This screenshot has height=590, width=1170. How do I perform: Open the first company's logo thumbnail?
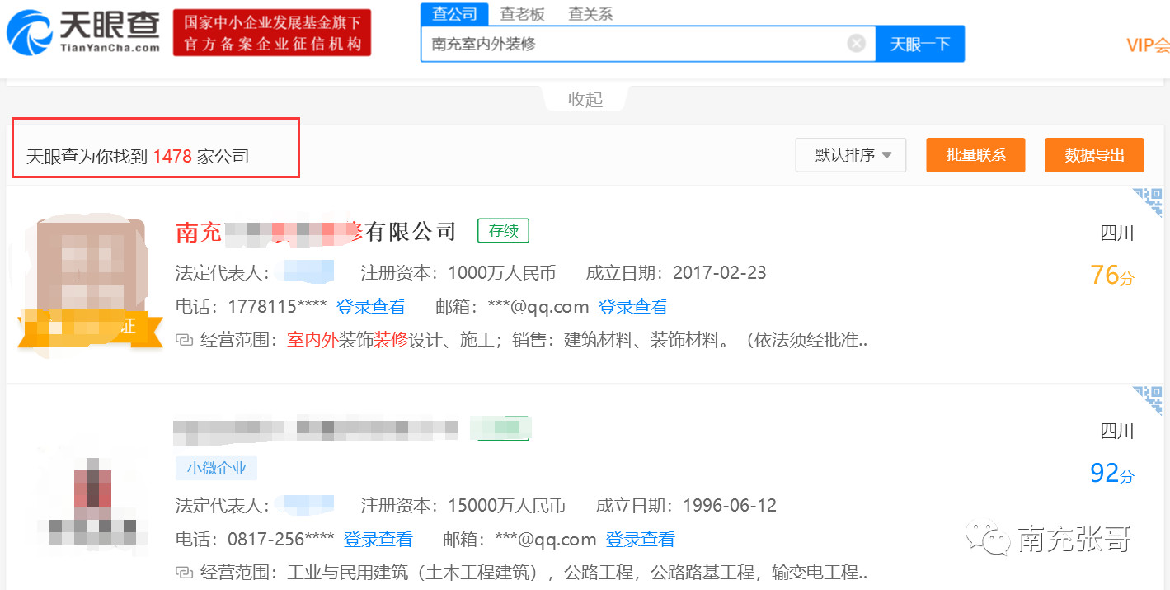(82, 281)
